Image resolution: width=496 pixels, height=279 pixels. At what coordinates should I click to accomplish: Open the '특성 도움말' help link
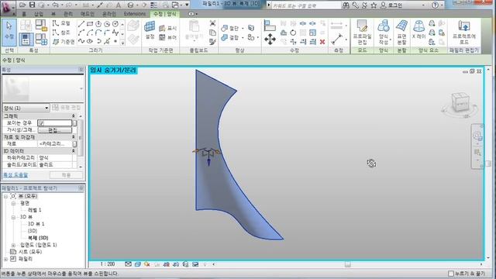(x=15, y=174)
